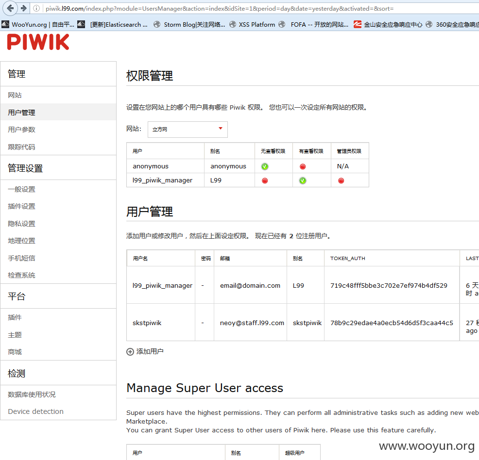
Task: Open 金山安全应急响应中心 bookmark
Action: [388, 24]
